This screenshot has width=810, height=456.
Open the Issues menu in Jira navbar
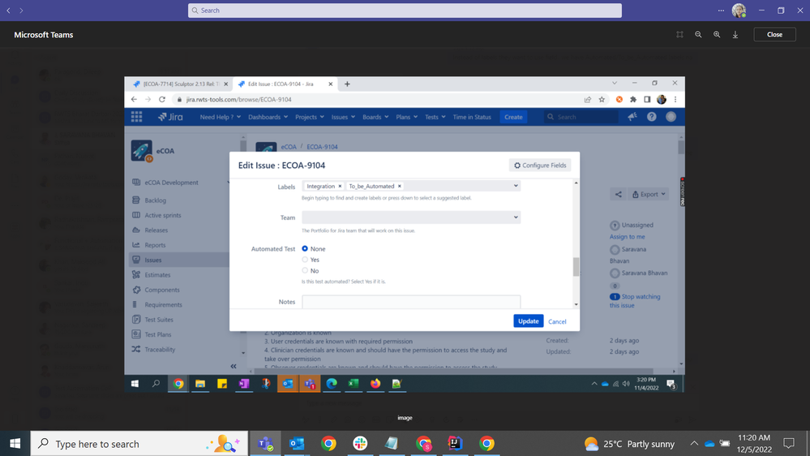343,117
